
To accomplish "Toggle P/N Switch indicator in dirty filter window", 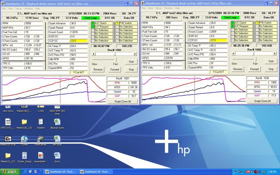I will [x=257, y=23].
